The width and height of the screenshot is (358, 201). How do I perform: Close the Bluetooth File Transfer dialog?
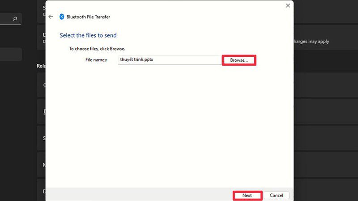pyautogui.click(x=288, y=5)
